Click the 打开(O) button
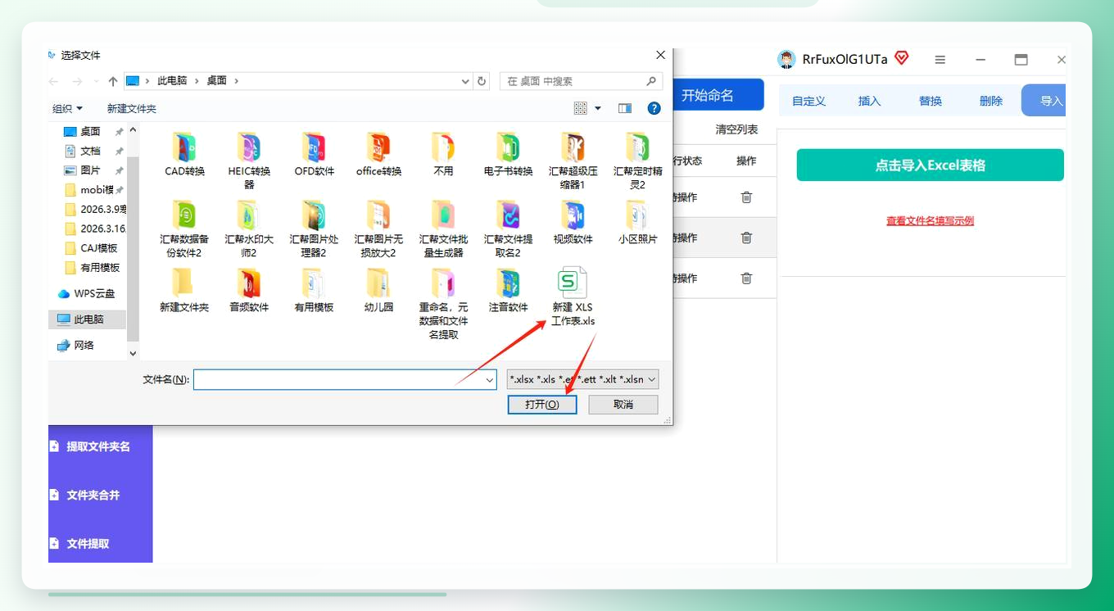This screenshot has width=1114, height=611. click(542, 405)
